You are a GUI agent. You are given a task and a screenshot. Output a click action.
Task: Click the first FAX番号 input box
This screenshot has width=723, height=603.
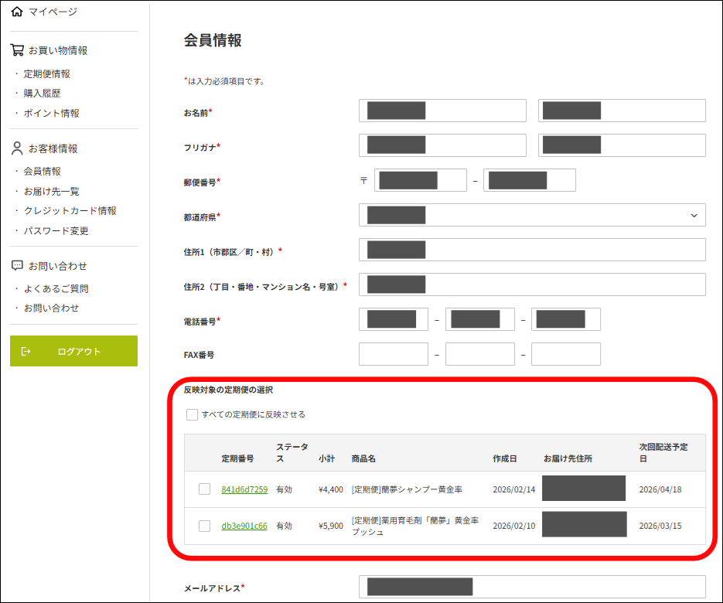point(393,353)
